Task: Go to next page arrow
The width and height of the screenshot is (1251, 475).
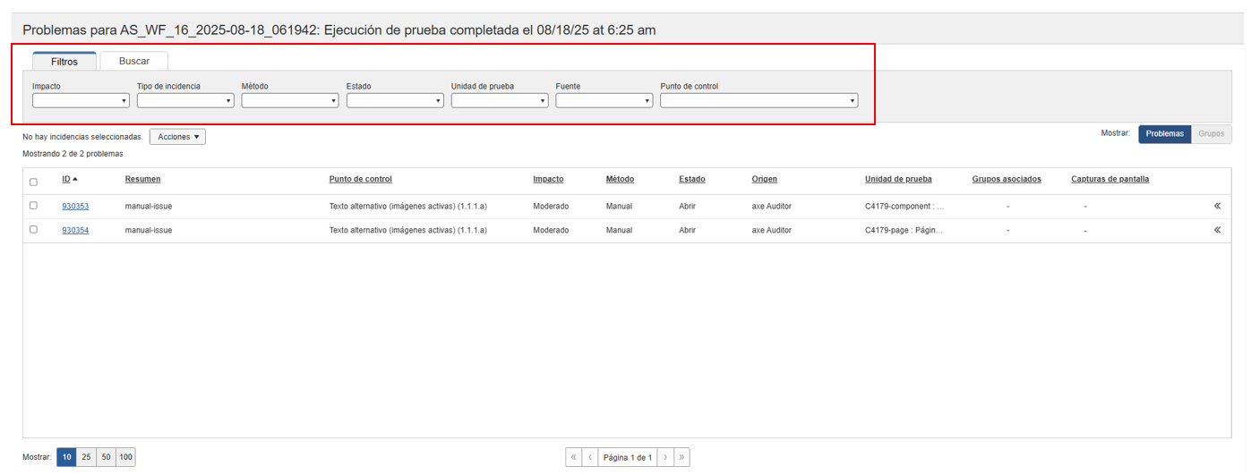Action: 665,457
